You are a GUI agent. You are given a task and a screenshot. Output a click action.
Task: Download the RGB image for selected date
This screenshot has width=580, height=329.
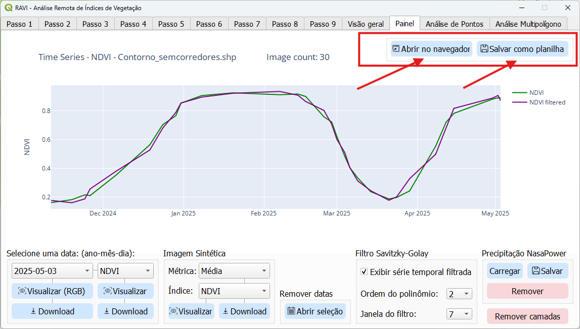pyautogui.click(x=52, y=311)
